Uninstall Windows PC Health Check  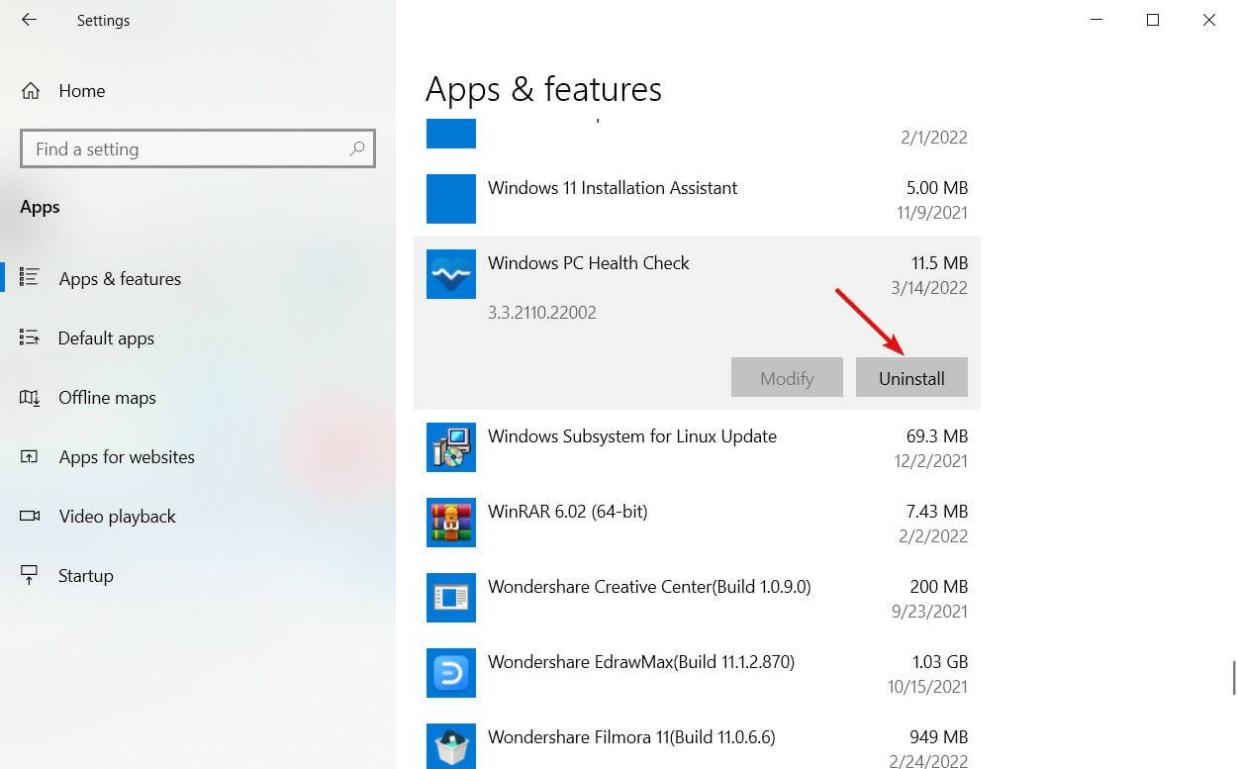[911, 377]
